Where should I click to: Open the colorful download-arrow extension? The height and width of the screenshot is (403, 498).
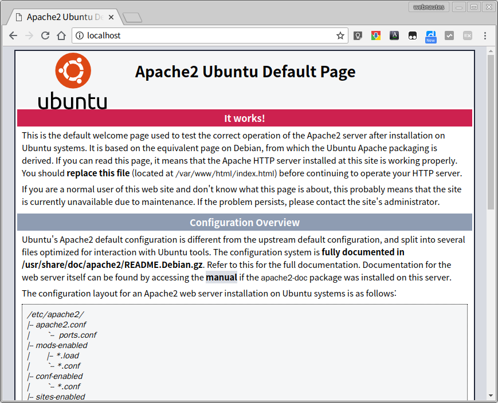pyautogui.click(x=376, y=35)
